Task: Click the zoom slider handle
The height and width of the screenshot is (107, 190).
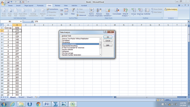Action: pyautogui.click(x=180, y=100)
